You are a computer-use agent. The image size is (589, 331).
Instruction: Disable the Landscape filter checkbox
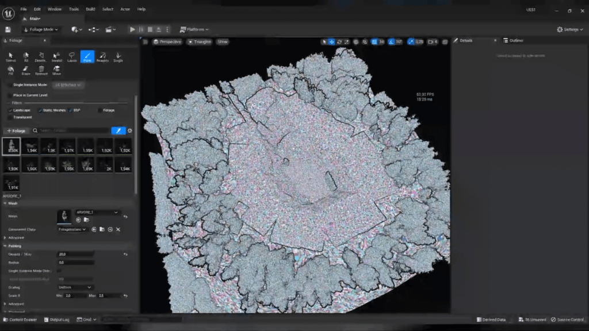point(10,110)
